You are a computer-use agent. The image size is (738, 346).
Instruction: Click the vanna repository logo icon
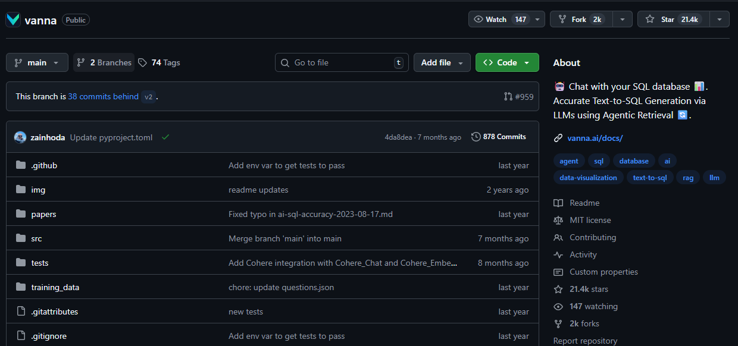pyautogui.click(x=13, y=20)
